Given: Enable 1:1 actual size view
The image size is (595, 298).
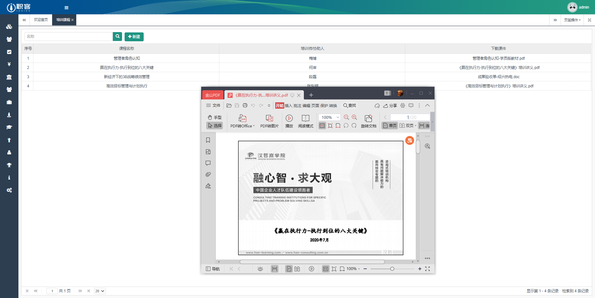Looking at the screenshot, I should [x=322, y=125].
